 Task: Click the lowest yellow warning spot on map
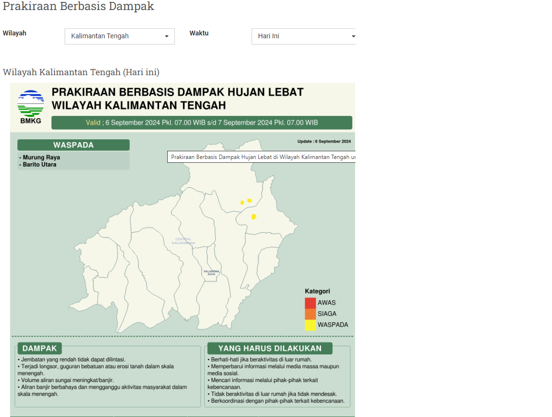coord(254,217)
